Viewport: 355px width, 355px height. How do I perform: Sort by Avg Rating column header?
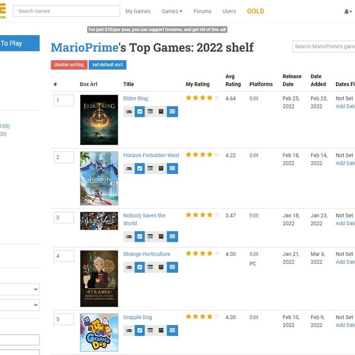233,80
